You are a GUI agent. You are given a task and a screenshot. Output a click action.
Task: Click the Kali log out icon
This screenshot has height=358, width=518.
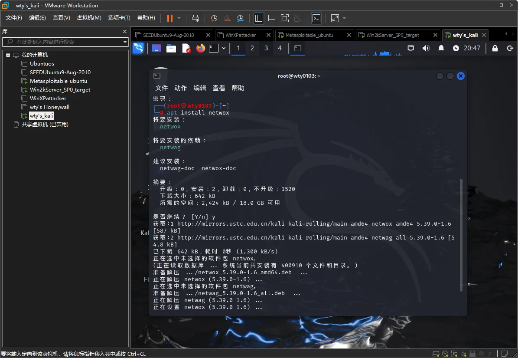coord(510,48)
